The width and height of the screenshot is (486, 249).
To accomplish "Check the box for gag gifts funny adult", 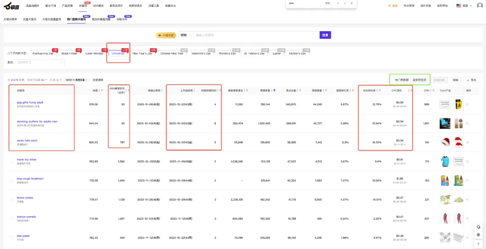I will pyautogui.click(x=11, y=104).
